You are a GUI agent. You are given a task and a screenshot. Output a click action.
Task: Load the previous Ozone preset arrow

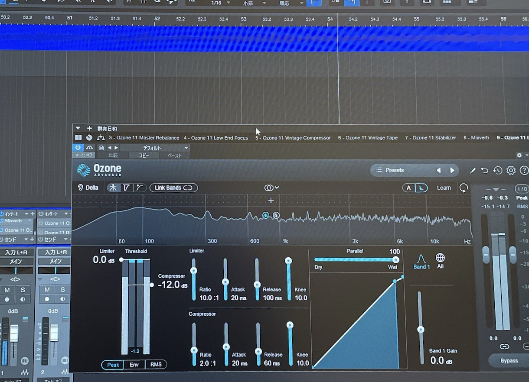[x=438, y=170]
